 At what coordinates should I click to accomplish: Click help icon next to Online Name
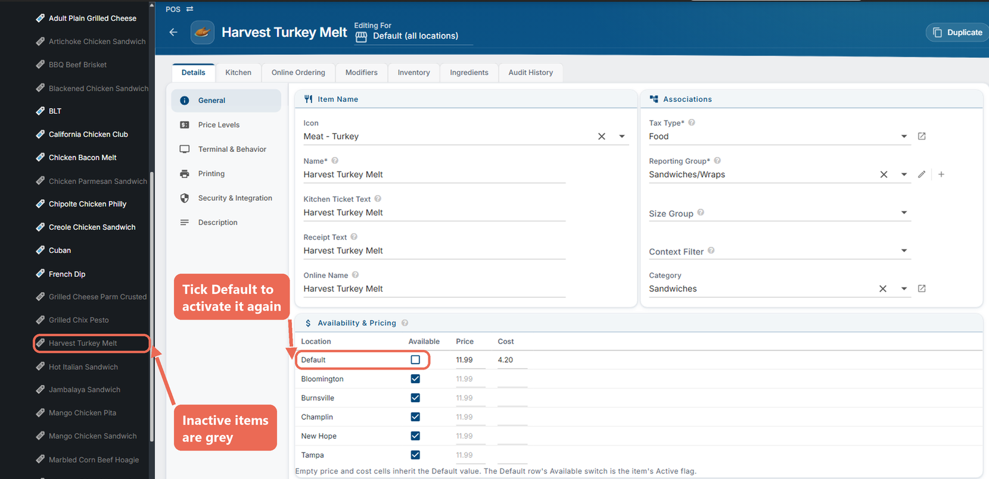coord(355,275)
